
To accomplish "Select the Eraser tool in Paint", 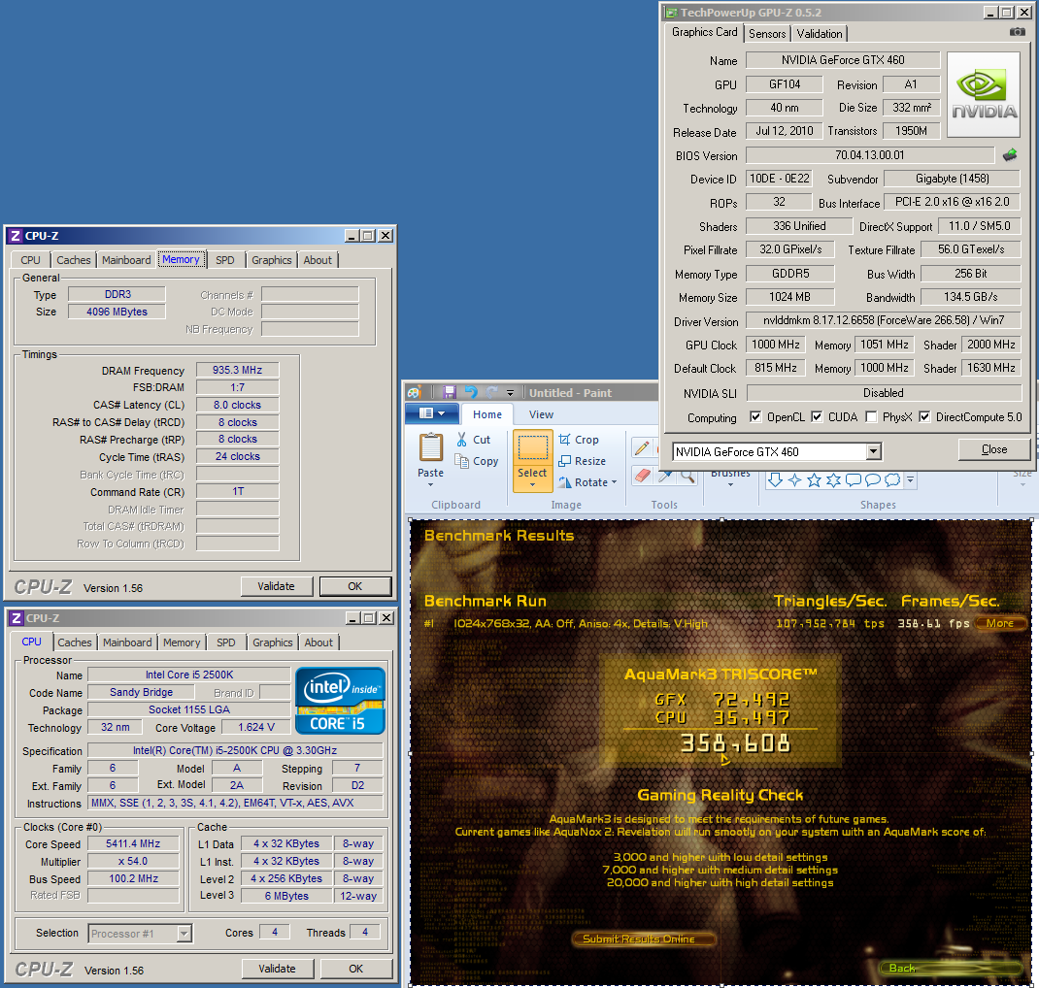I will (643, 475).
